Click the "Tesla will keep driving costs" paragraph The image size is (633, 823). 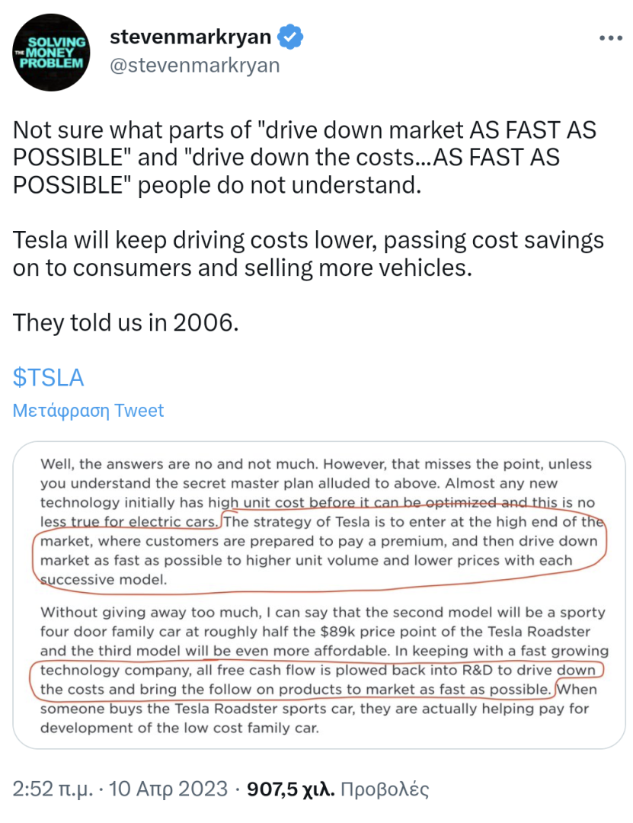(309, 254)
